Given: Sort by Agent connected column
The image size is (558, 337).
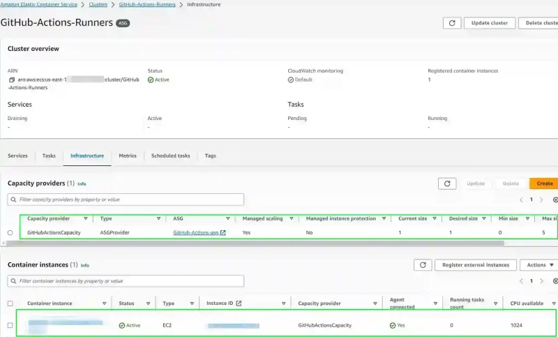Looking at the screenshot, I should click(435, 304).
